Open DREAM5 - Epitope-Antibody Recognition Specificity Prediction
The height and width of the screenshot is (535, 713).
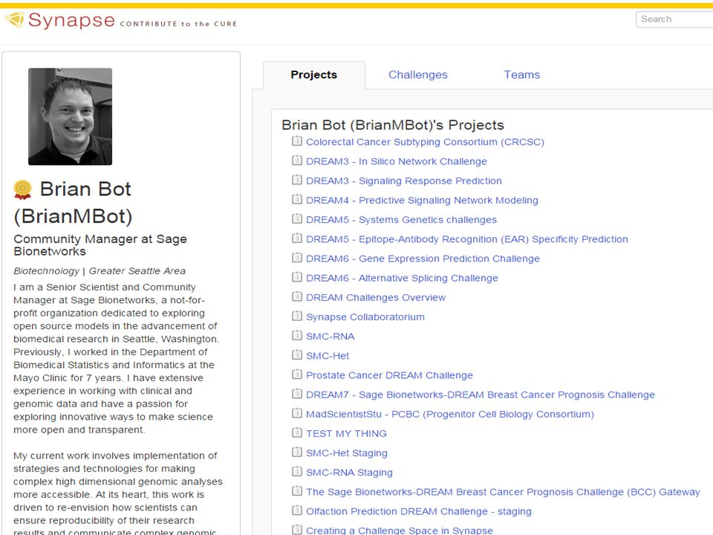coord(466,239)
